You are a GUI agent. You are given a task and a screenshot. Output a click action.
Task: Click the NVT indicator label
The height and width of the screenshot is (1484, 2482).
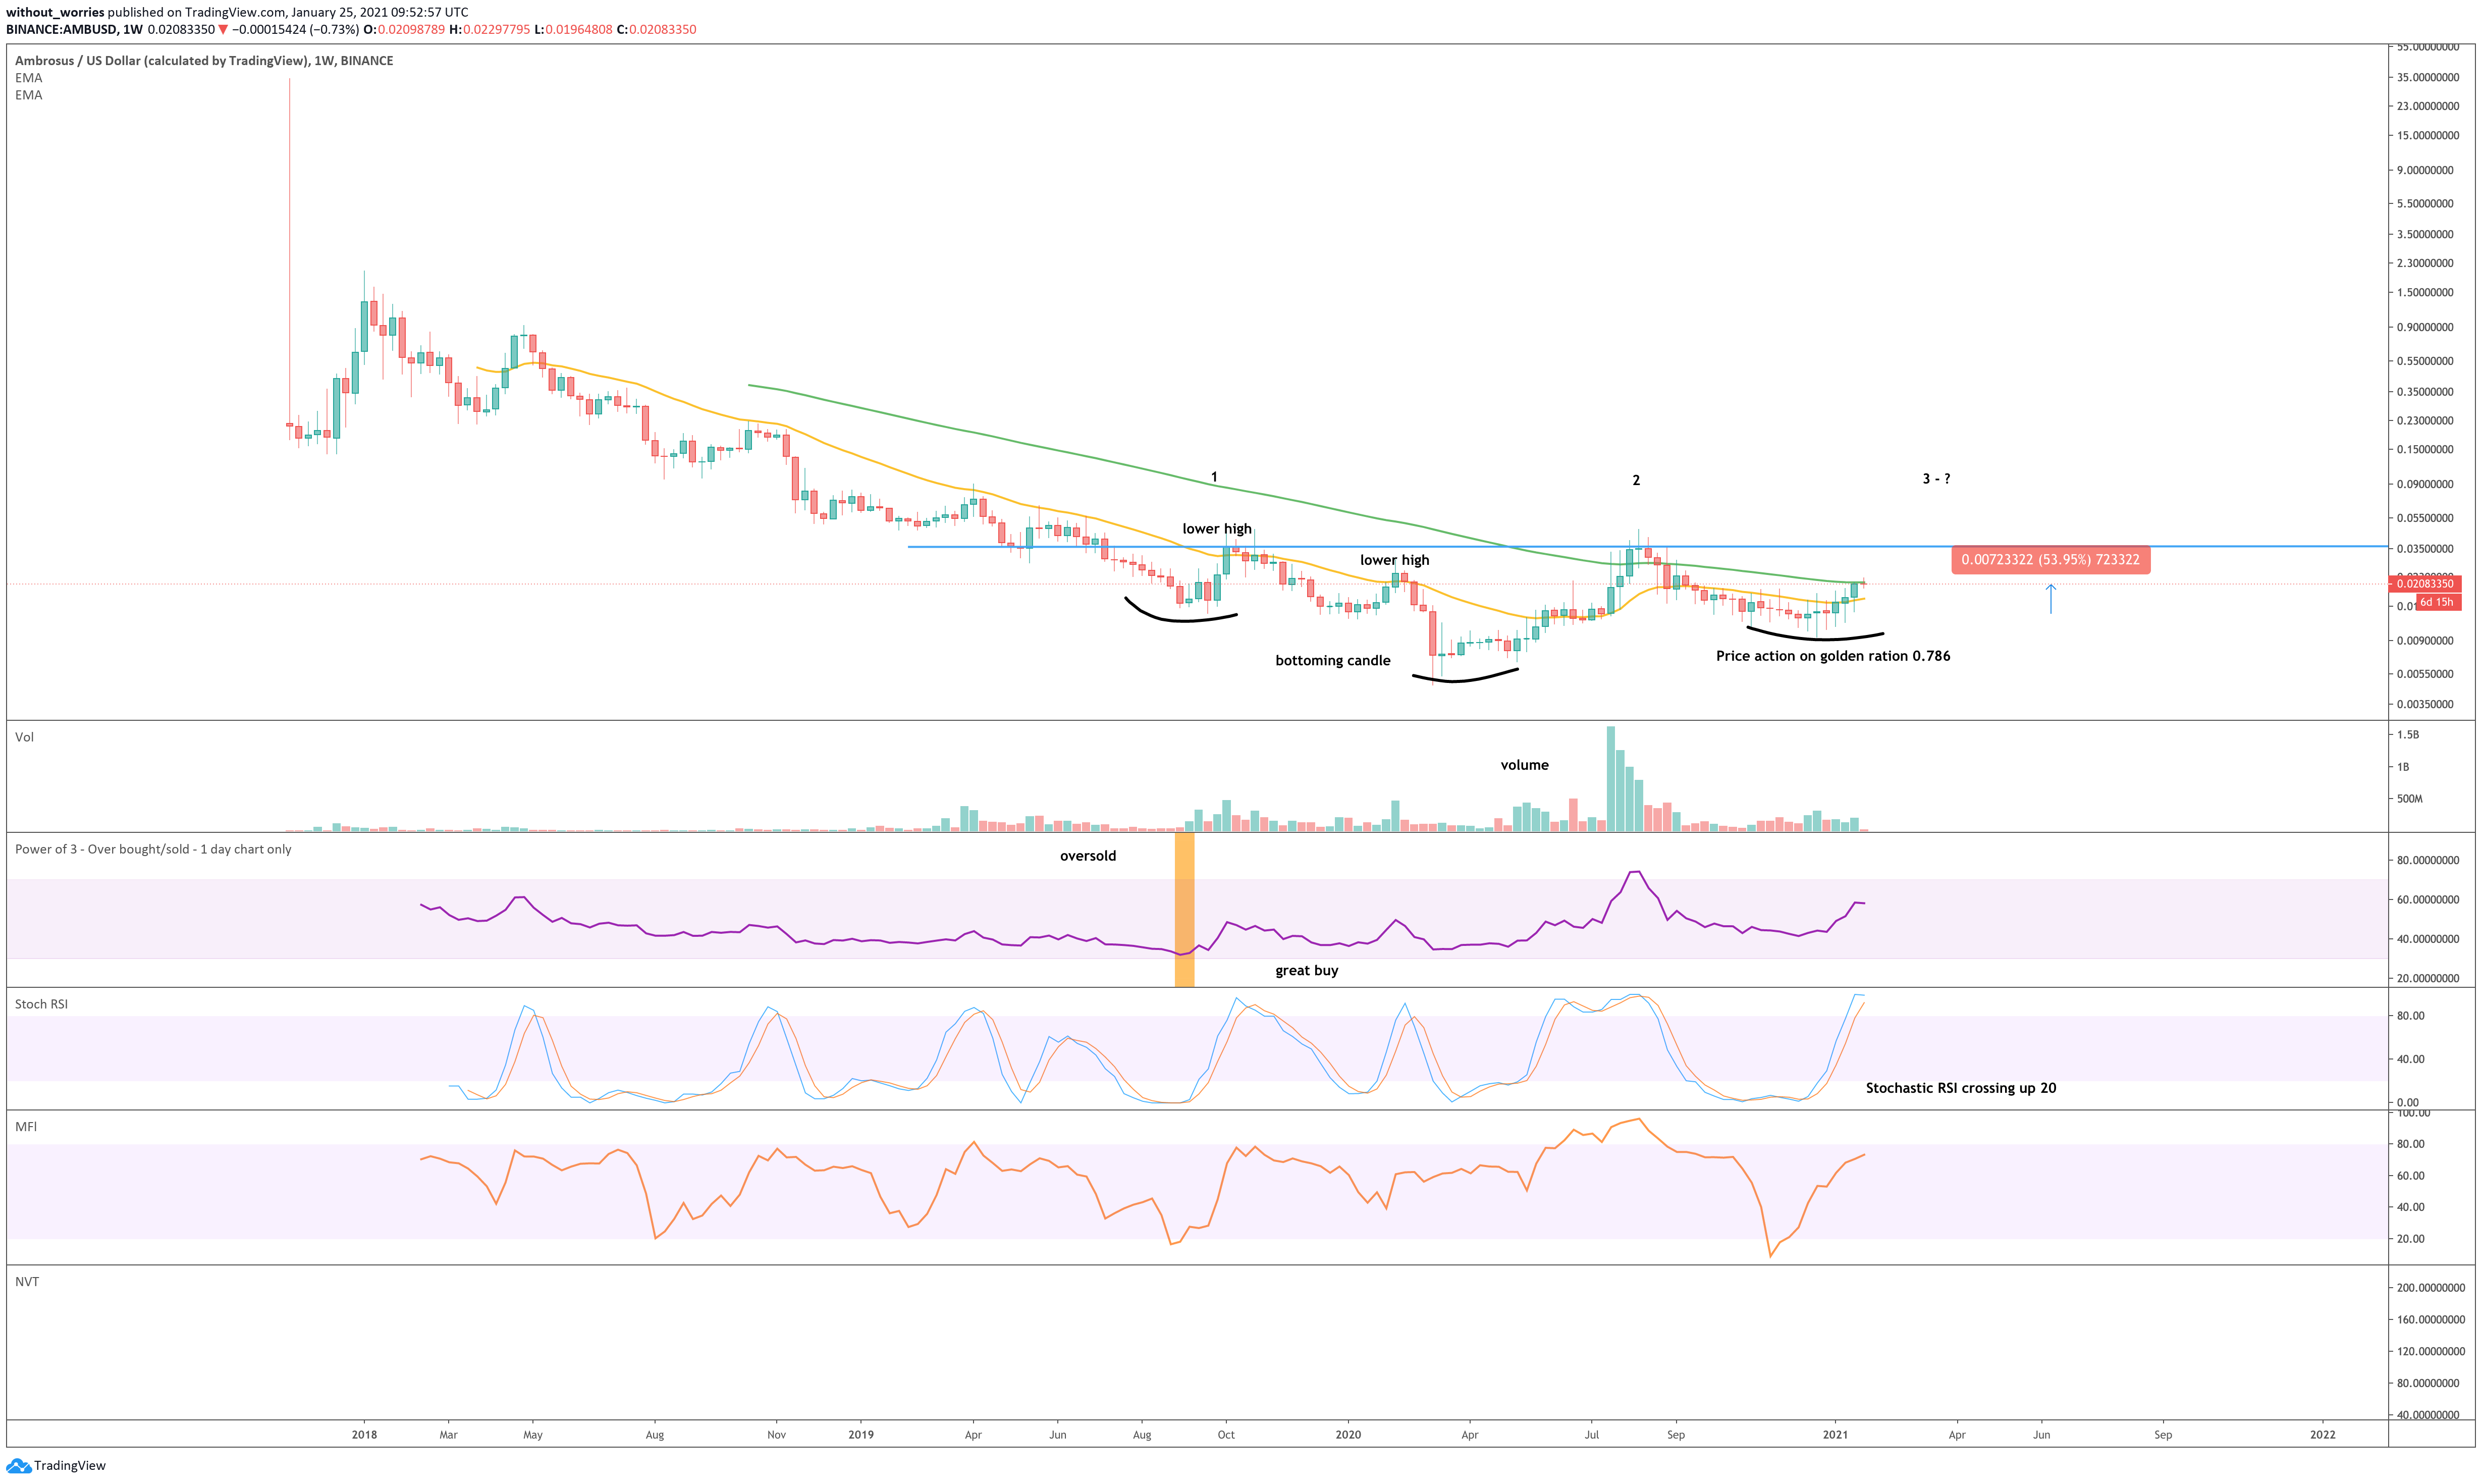27,1281
